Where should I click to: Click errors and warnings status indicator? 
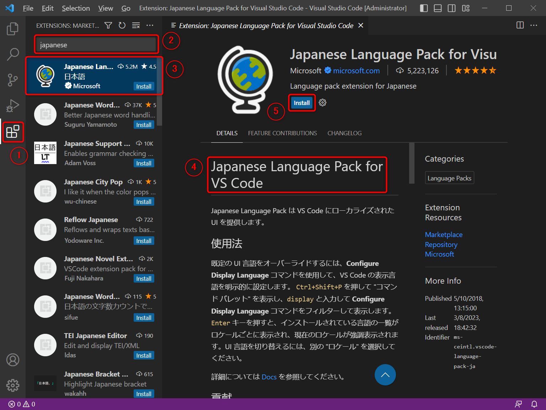coord(22,404)
